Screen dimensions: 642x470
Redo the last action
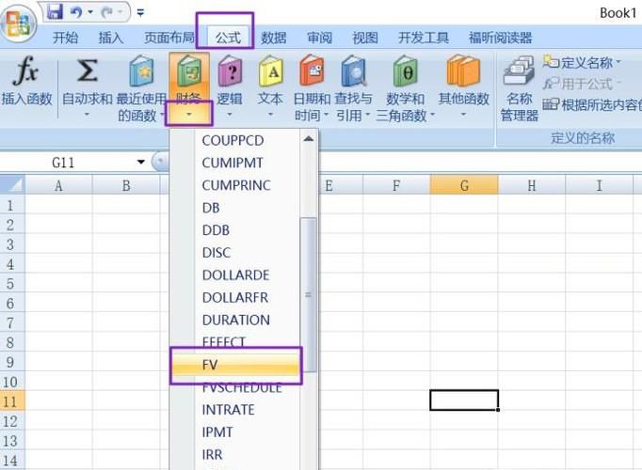coord(107,12)
